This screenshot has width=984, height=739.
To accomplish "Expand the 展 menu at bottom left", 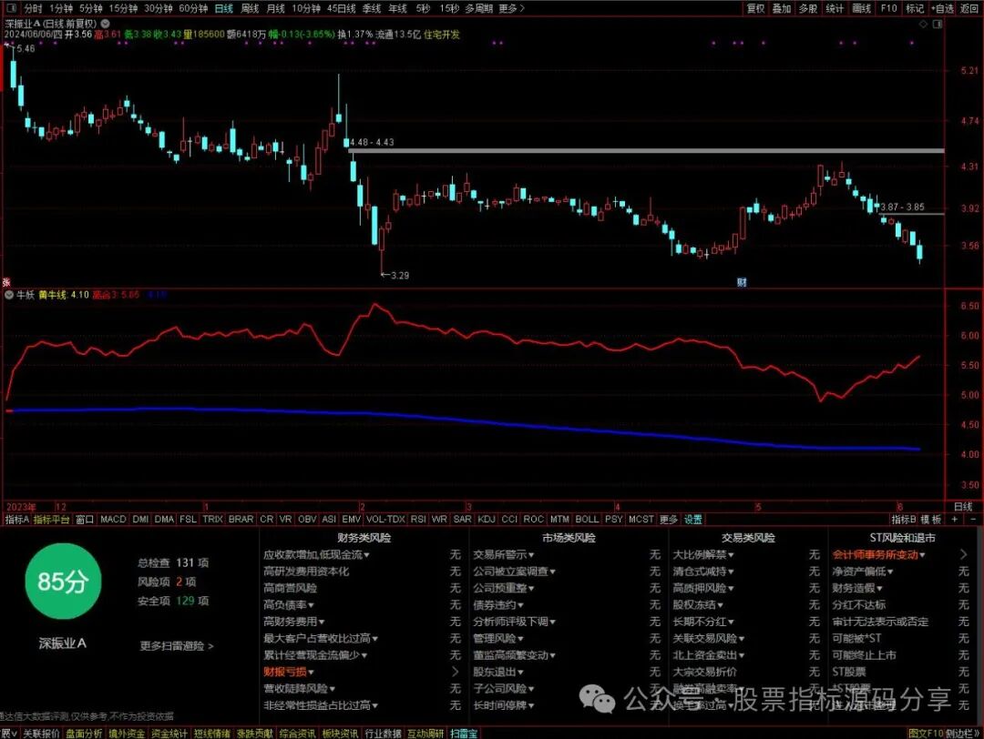I will (8, 733).
